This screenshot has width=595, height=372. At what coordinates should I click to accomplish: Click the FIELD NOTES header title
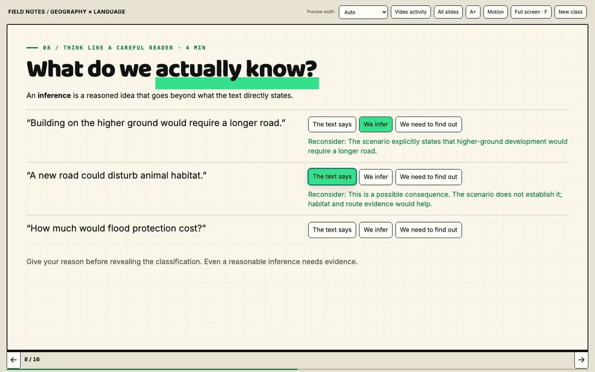click(66, 12)
